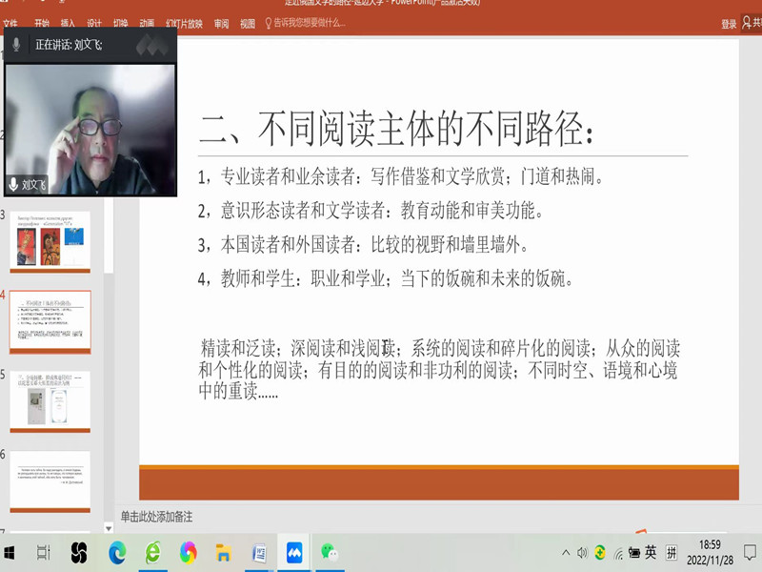
Task: Launch WeChat from the taskbar
Action: point(330,552)
